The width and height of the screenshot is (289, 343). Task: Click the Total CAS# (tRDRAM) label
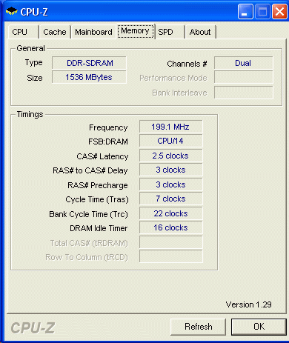(89, 243)
